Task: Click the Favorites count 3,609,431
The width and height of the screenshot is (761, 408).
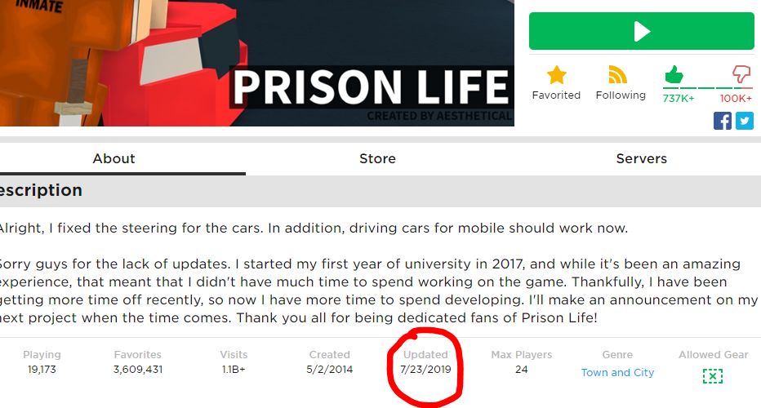Action: point(137,370)
